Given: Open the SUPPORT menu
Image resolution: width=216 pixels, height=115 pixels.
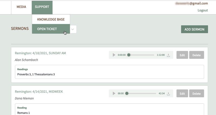Looking at the screenshot, I should click(42, 8).
